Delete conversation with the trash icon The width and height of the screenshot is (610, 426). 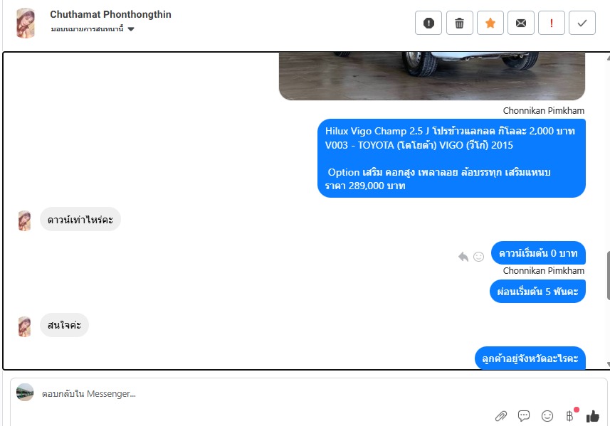tap(459, 23)
